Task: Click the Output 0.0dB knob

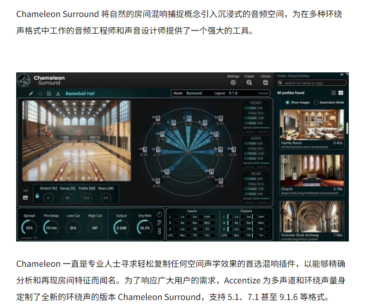Action: coord(122,228)
